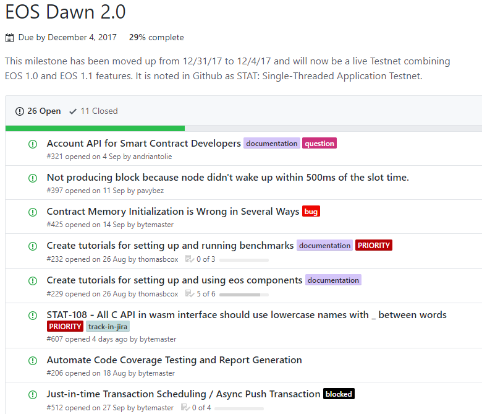This screenshot has height=414, width=482.
Task: View author pavybez's issues
Action: (x=150, y=191)
